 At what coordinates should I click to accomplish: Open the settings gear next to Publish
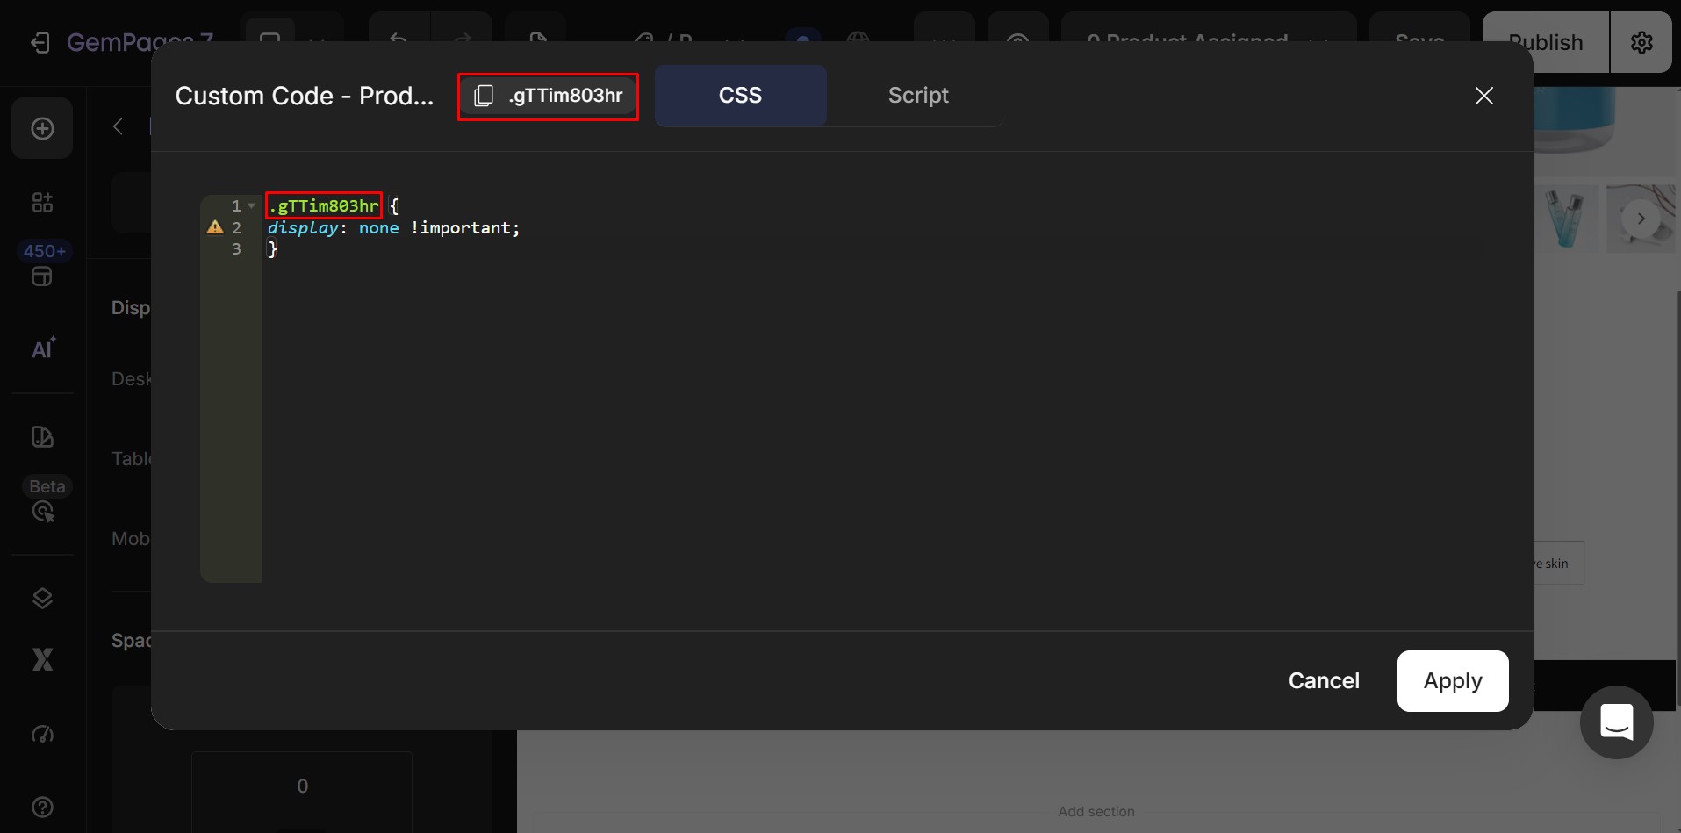point(1641,42)
